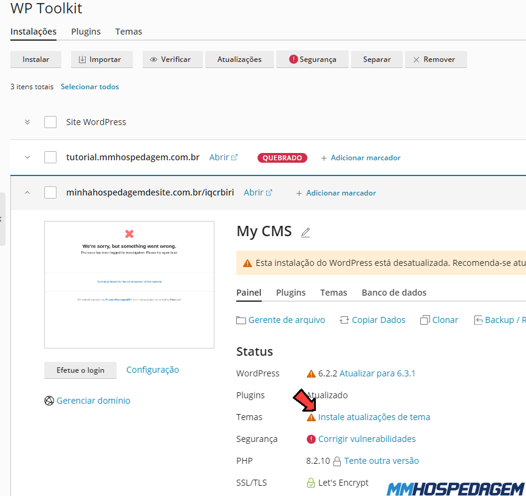The image size is (526, 496).
Task: Select the tutorial.mmhospedagem.com.br checkbox
Action: [x=50, y=157]
